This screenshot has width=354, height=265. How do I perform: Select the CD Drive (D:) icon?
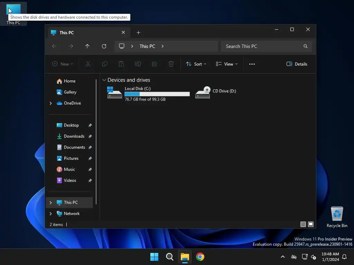click(x=203, y=92)
